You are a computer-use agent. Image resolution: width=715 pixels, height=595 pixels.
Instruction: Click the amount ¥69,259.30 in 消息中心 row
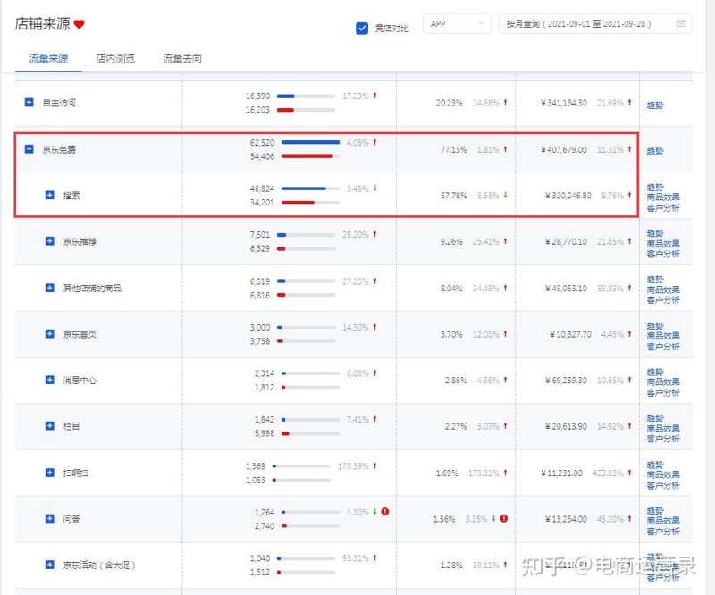click(x=566, y=381)
